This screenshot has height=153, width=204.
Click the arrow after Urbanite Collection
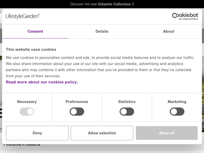pyautogui.click(x=133, y=4)
